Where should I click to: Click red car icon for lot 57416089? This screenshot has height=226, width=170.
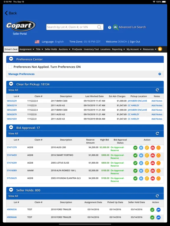click(153, 171)
